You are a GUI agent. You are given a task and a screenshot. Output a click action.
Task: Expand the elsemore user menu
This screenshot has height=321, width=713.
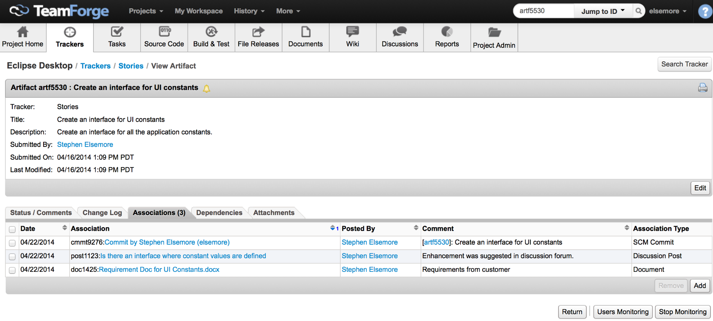667,11
